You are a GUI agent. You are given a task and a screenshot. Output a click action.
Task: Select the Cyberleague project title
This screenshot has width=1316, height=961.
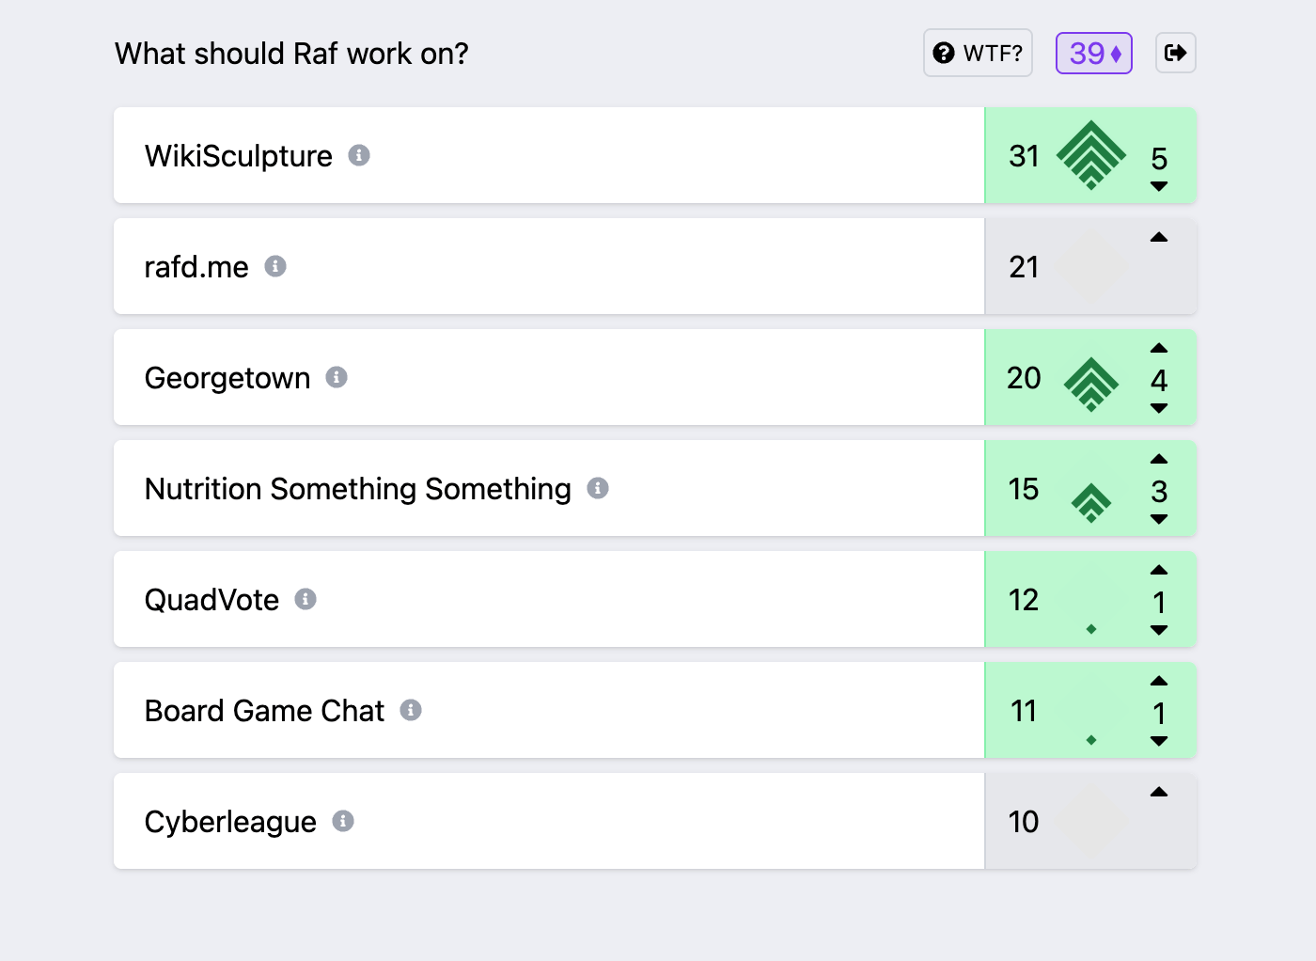[x=230, y=822]
